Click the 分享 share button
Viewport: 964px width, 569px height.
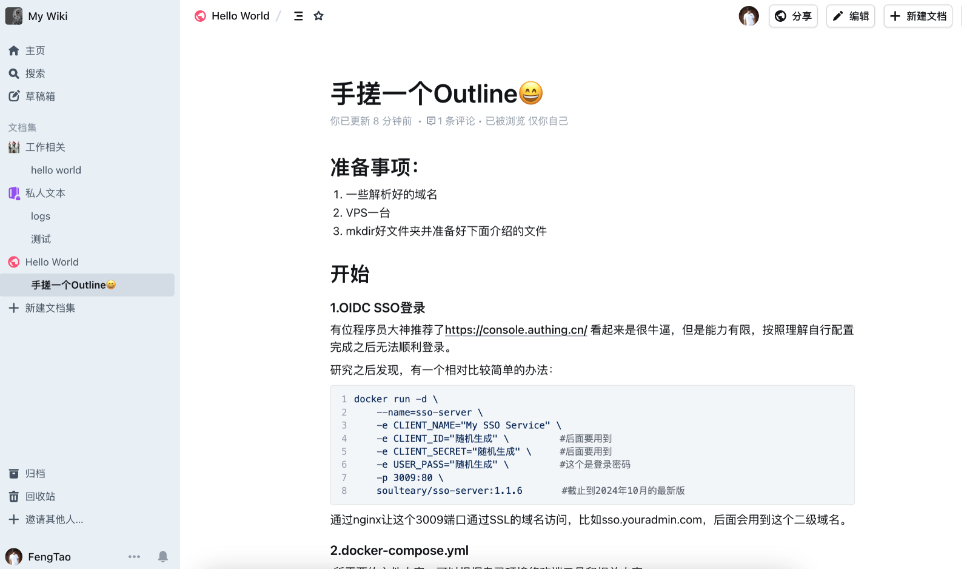(x=793, y=16)
